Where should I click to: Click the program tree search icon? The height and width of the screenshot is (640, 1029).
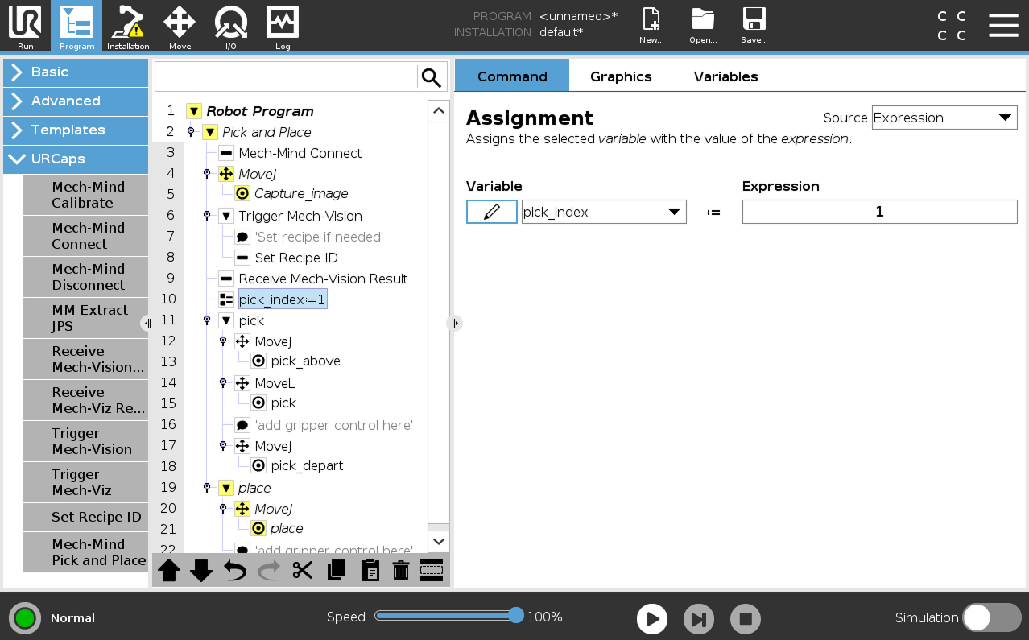pos(432,77)
